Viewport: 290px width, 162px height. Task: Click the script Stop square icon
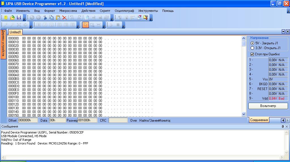click(x=118, y=25)
